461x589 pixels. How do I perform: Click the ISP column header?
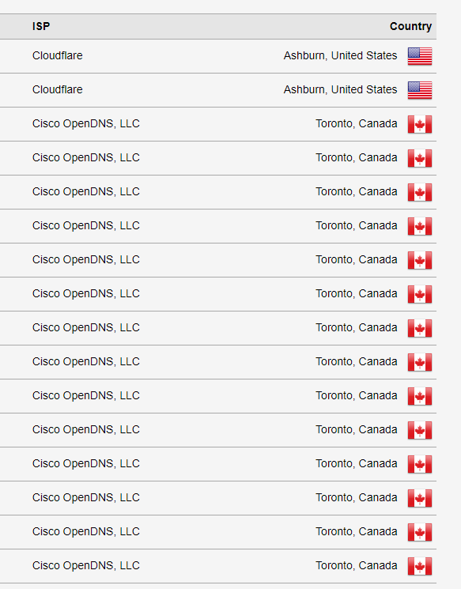pyautogui.click(x=41, y=26)
